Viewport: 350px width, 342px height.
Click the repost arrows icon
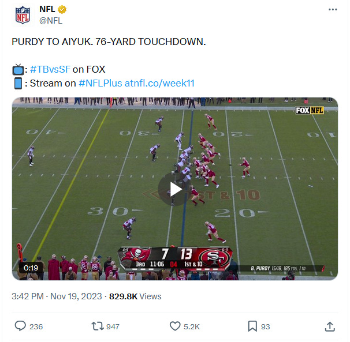(x=98, y=326)
